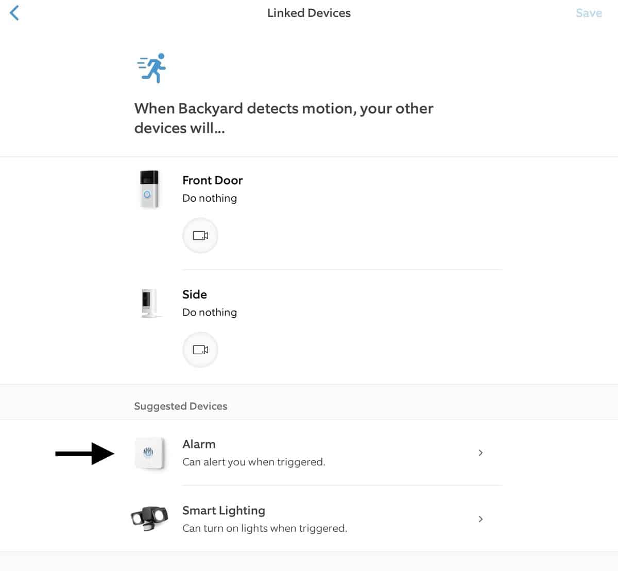The width and height of the screenshot is (618, 571).
Task: Select the Suggested Devices section header
Action: 180,406
